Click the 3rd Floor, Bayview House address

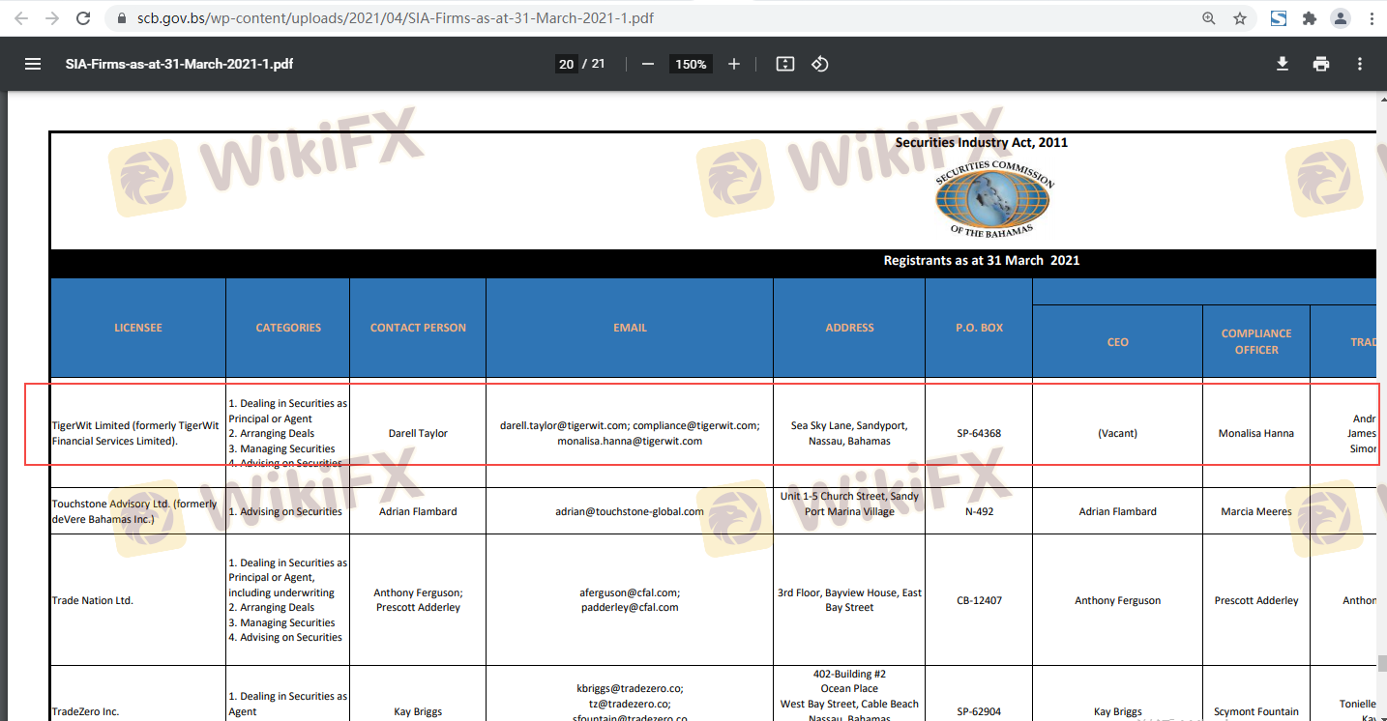point(849,600)
